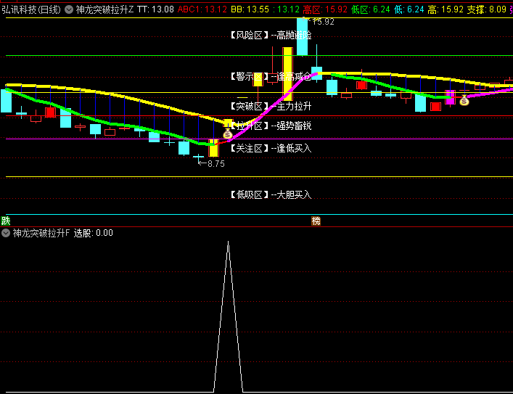This screenshot has height=394, width=513.
Task: Open dropdown beside 神龙突破拉升Z indicator name
Action: [x=69, y=9]
